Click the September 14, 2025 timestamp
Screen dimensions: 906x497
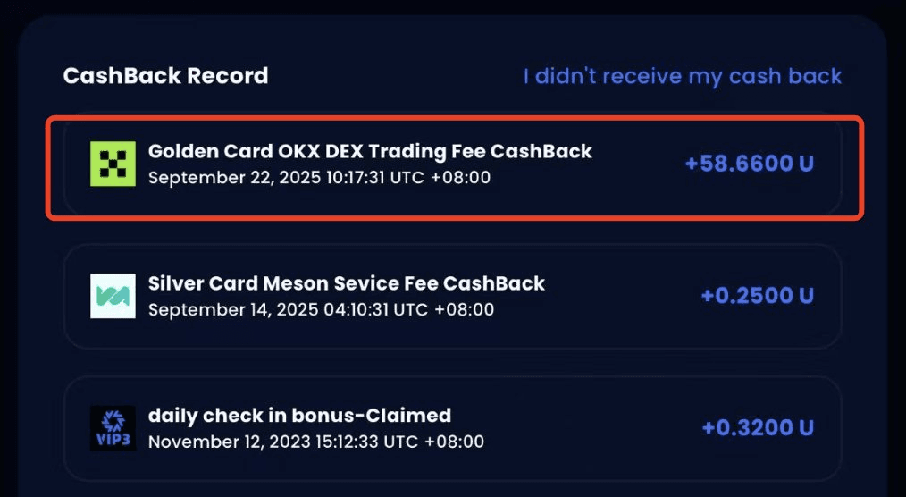(321, 309)
